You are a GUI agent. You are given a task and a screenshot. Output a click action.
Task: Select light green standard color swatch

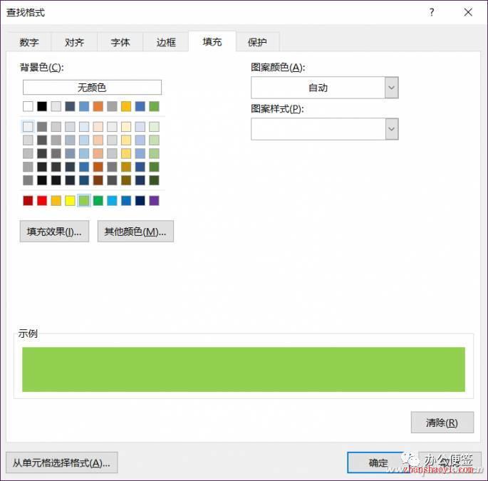[x=84, y=200]
